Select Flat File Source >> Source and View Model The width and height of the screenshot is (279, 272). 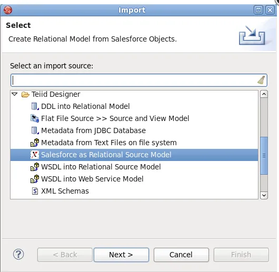click(115, 118)
